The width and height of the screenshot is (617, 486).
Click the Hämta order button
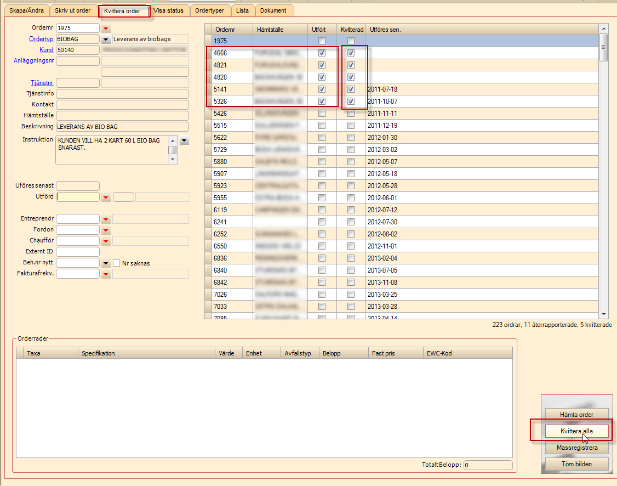(576, 414)
